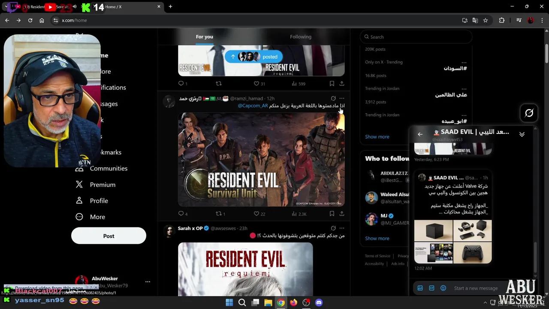This screenshot has width=549, height=309.
Task: Open emoji picker in message composer
Action: coord(443,288)
